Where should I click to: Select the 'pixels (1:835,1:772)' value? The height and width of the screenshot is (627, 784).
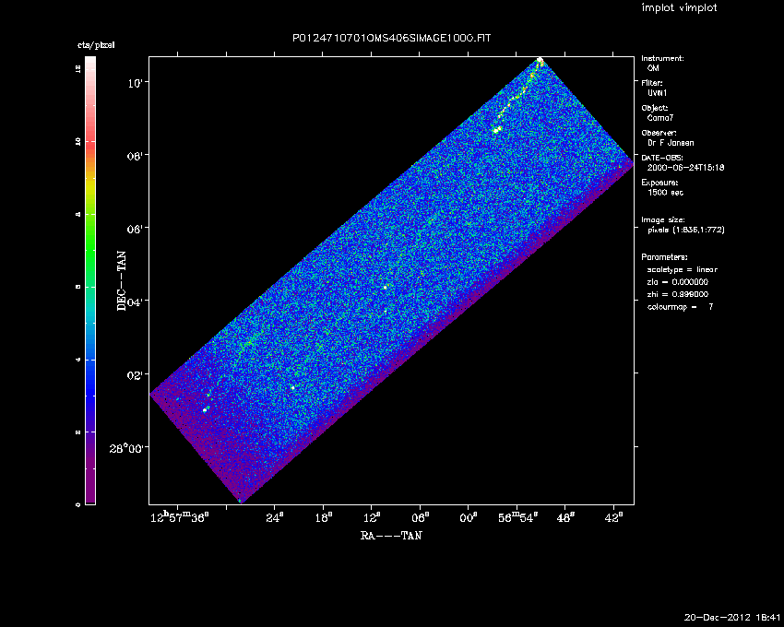[x=686, y=230]
